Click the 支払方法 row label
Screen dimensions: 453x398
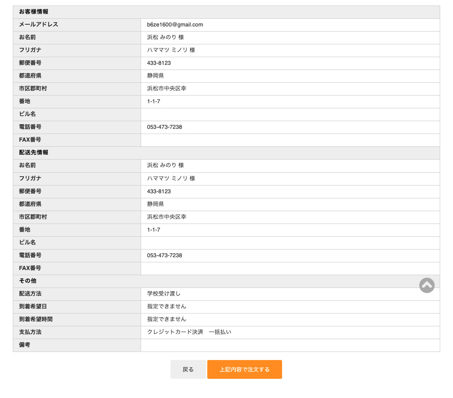click(x=30, y=332)
